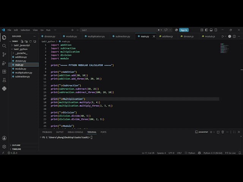
Task: Open the File menu
Action: pos(9,30)
